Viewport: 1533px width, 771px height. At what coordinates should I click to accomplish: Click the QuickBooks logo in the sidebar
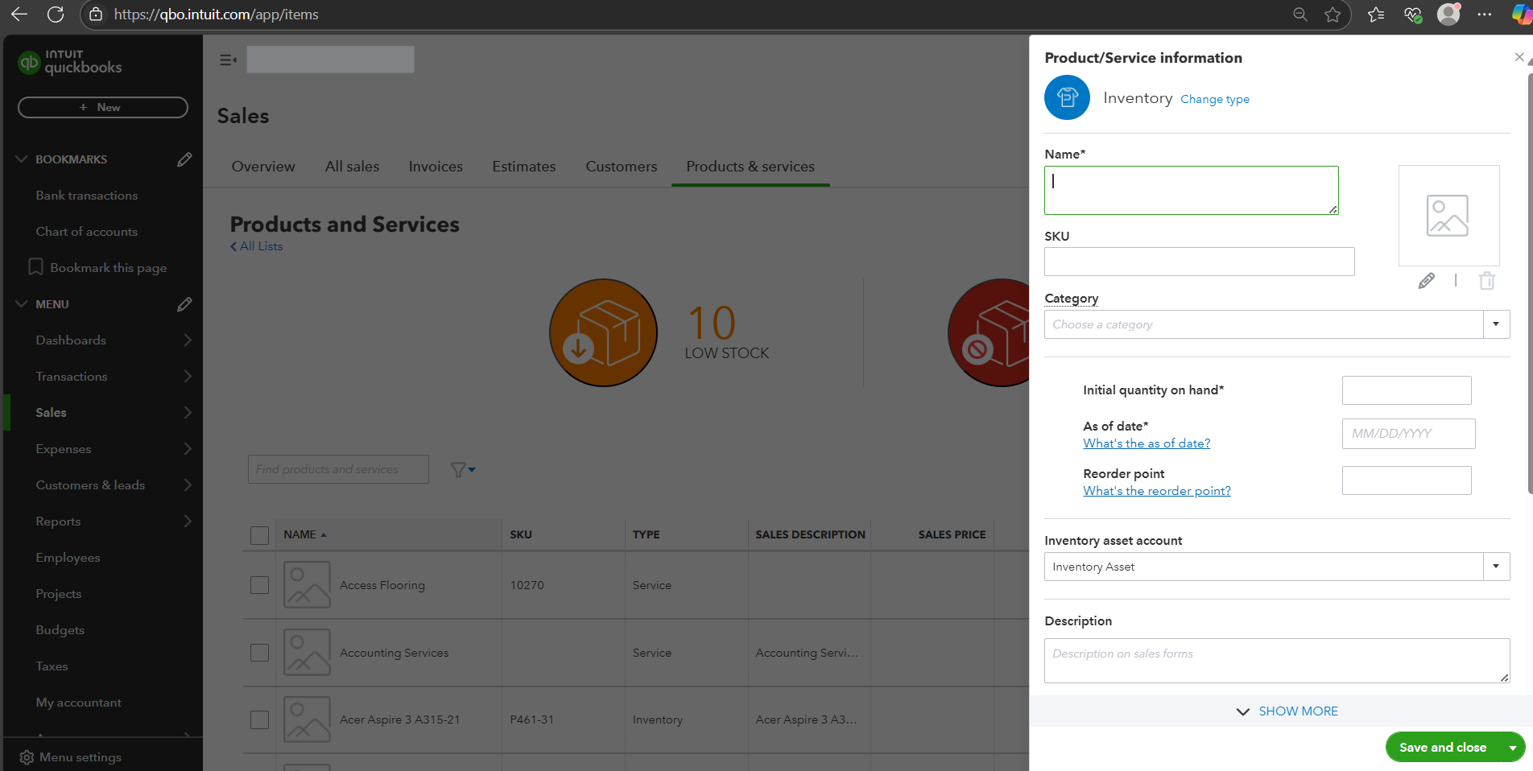(x=70, y=62)
